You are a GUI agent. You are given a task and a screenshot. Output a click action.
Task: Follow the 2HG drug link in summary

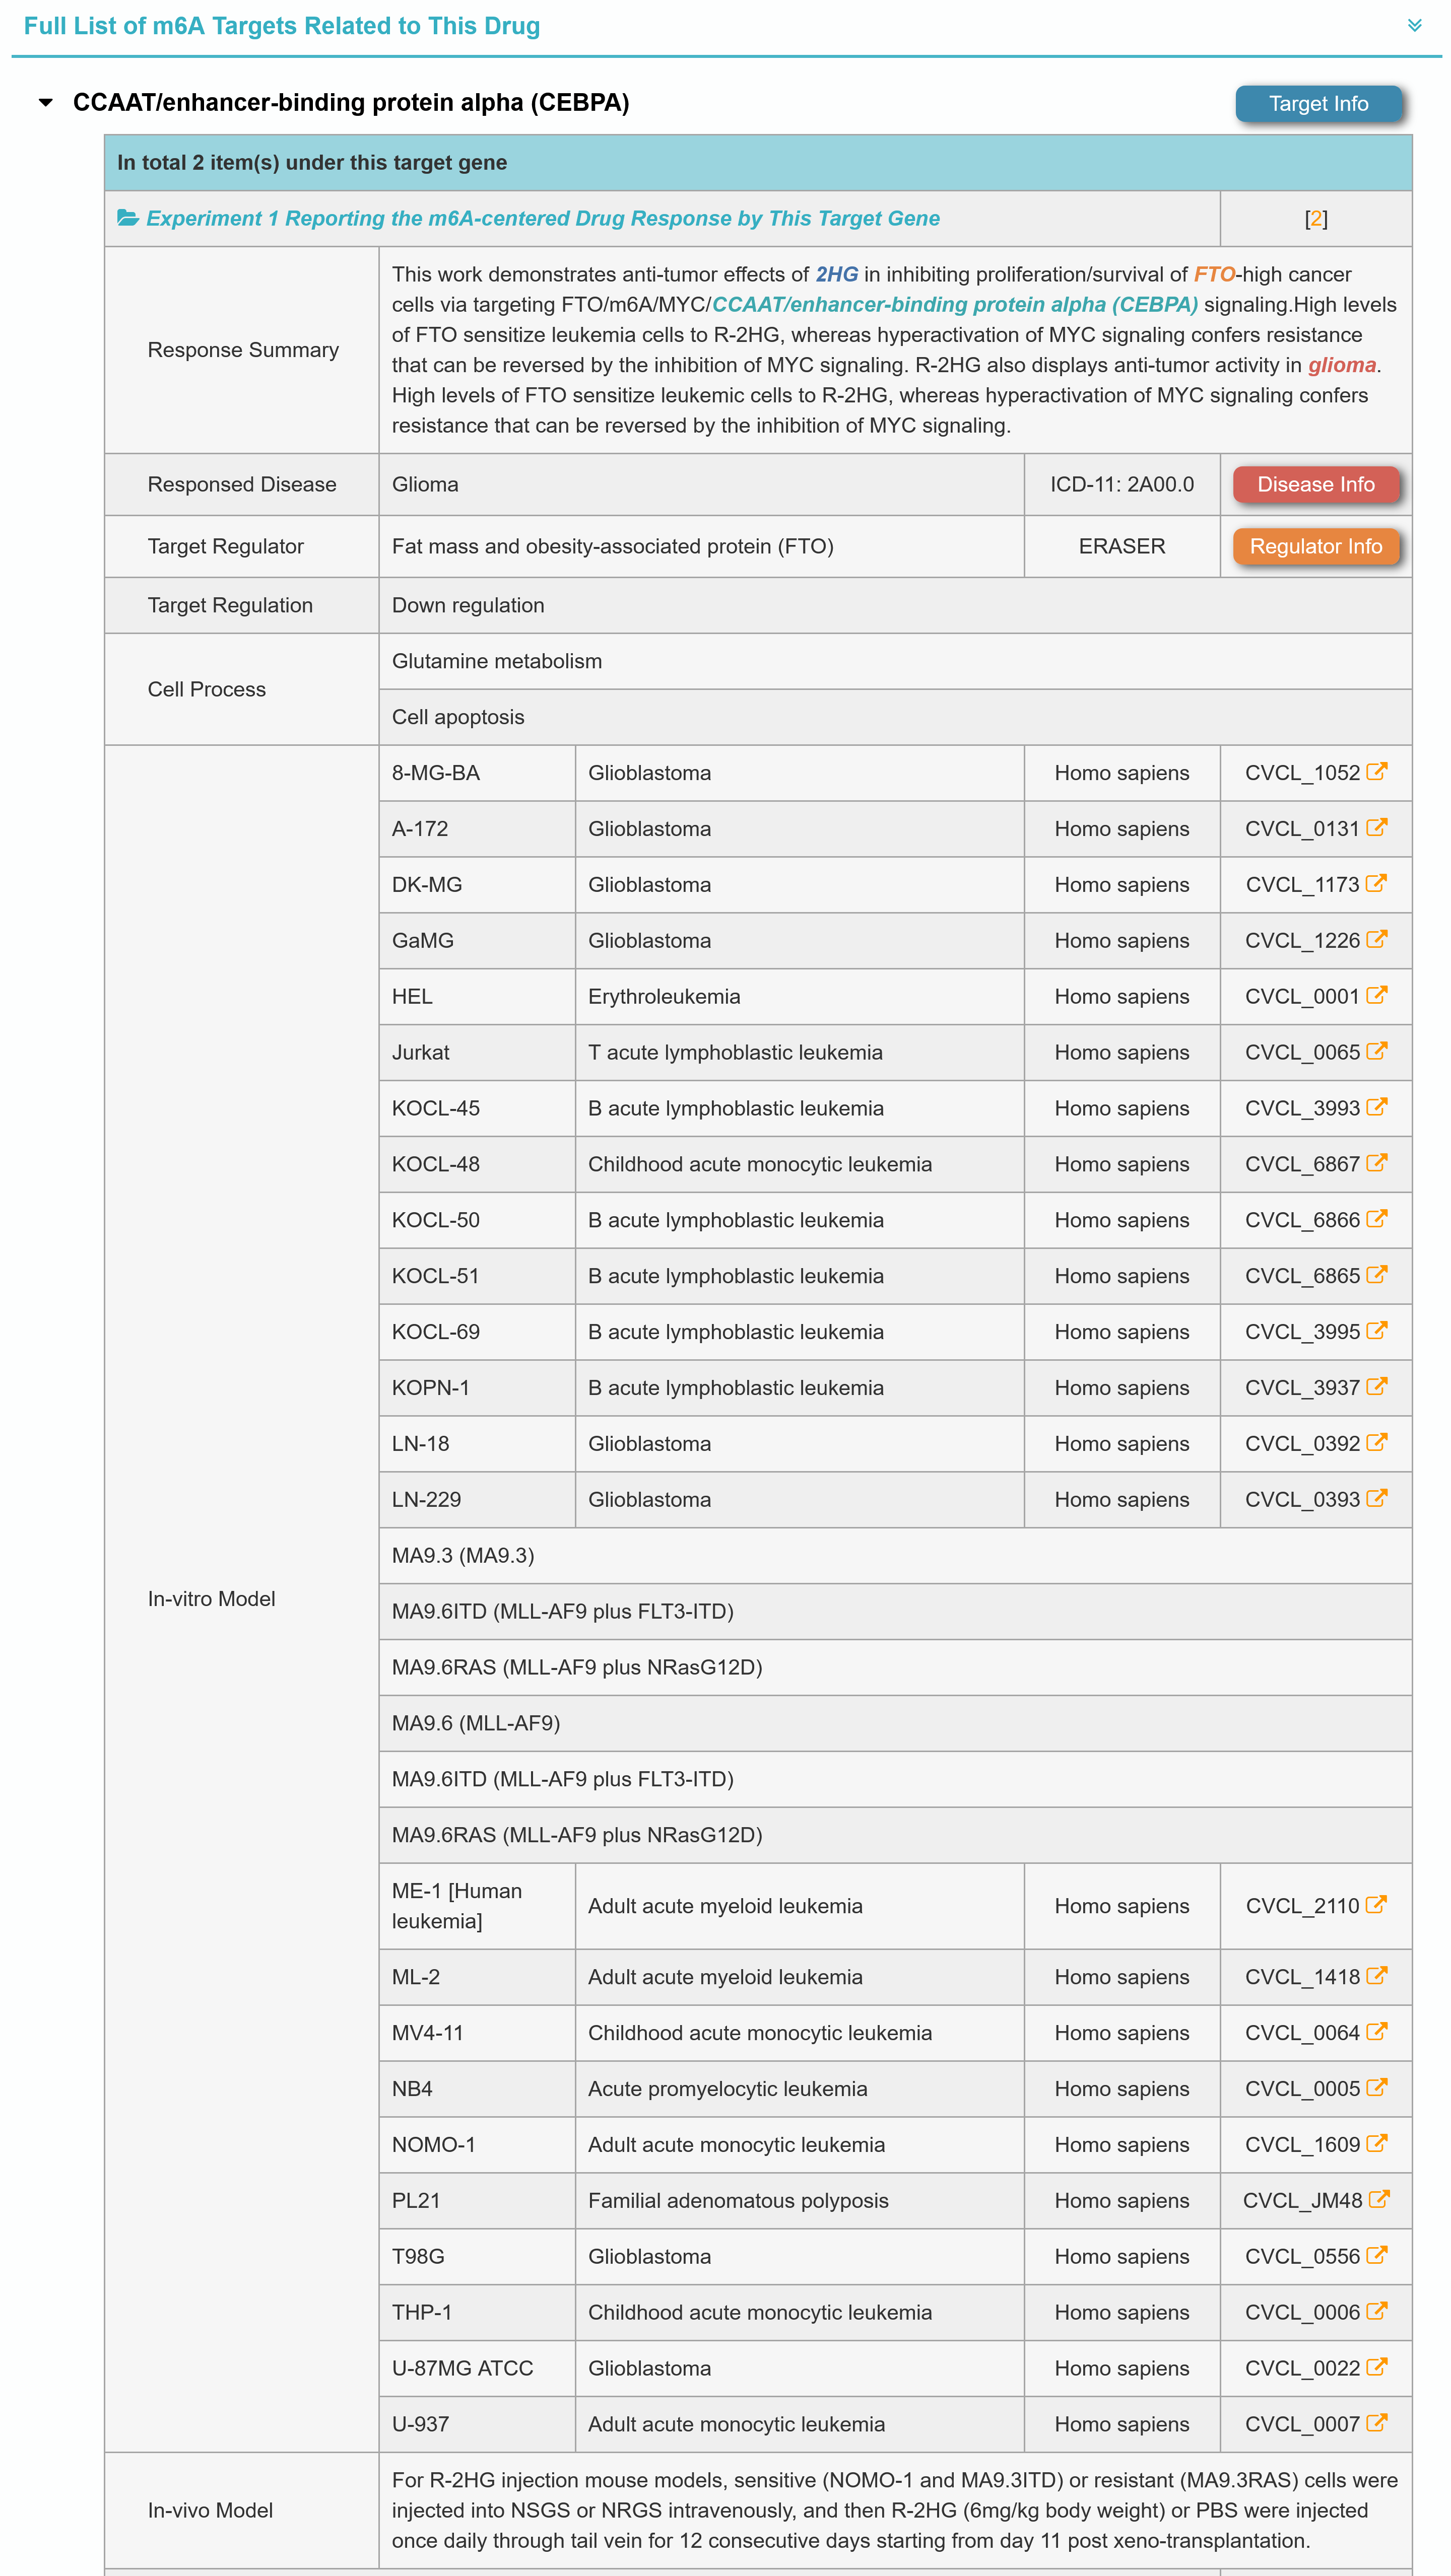click(x=836, y=275)
